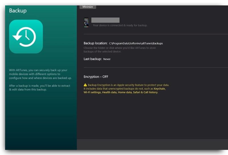Open the backup location path C:\ProgramData\Softorino\altTunes\Backups

[x=136, y=43]
